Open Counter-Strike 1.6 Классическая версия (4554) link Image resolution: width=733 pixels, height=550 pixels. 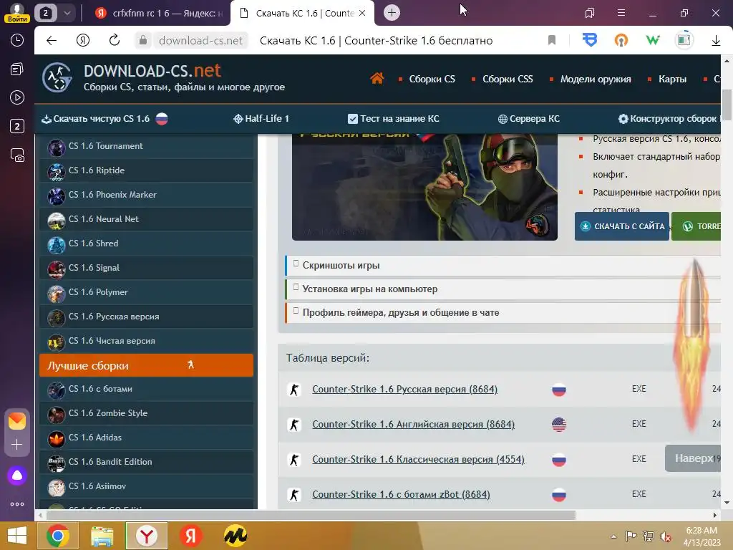pos(418,459)
